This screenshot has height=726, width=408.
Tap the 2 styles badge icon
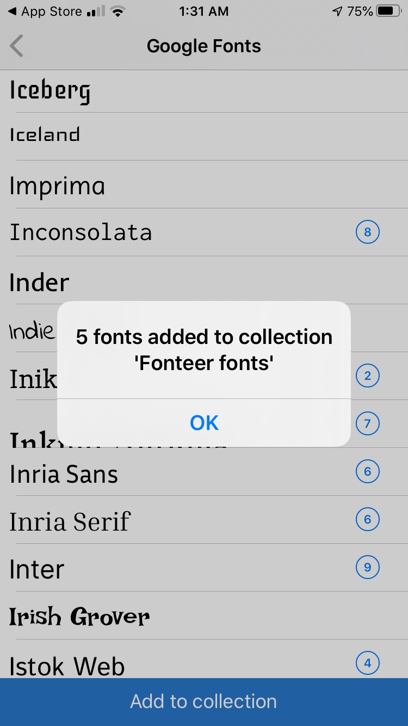(367, 376)
